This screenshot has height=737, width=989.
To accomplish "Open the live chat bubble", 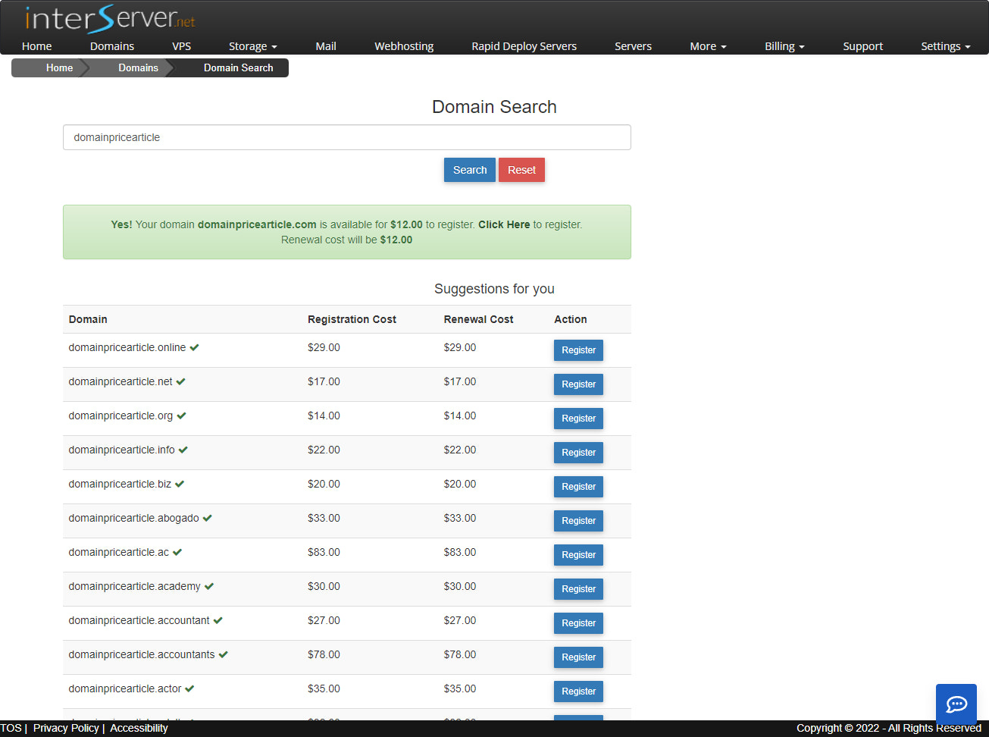I will point(956,704).
